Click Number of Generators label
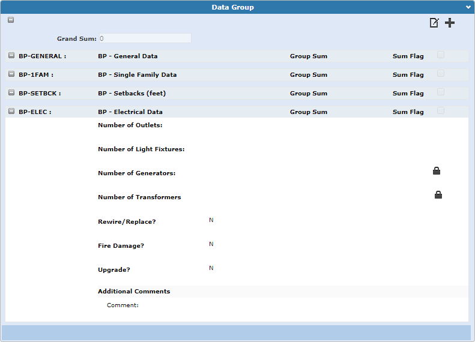Screen dimensions: 475x342 click(137, 173)
